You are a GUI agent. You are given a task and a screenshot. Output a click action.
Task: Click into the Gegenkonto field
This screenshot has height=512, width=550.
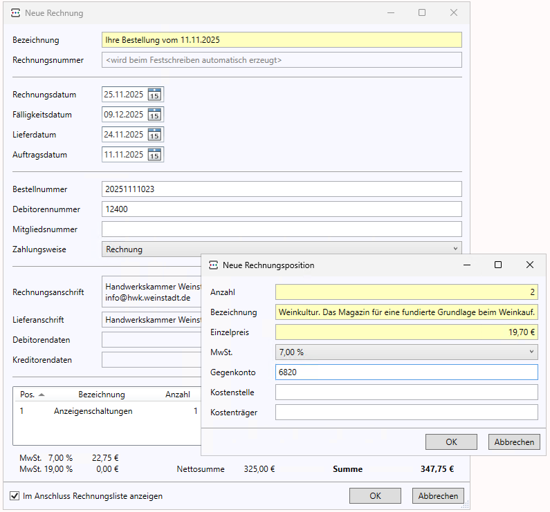[x=406, y=372]
